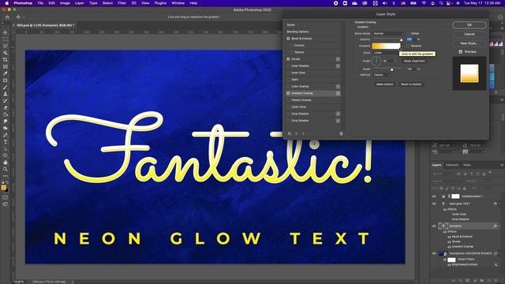Select the Lasso tool
This screenshot has width=505, height=284.
click(6, 46)
